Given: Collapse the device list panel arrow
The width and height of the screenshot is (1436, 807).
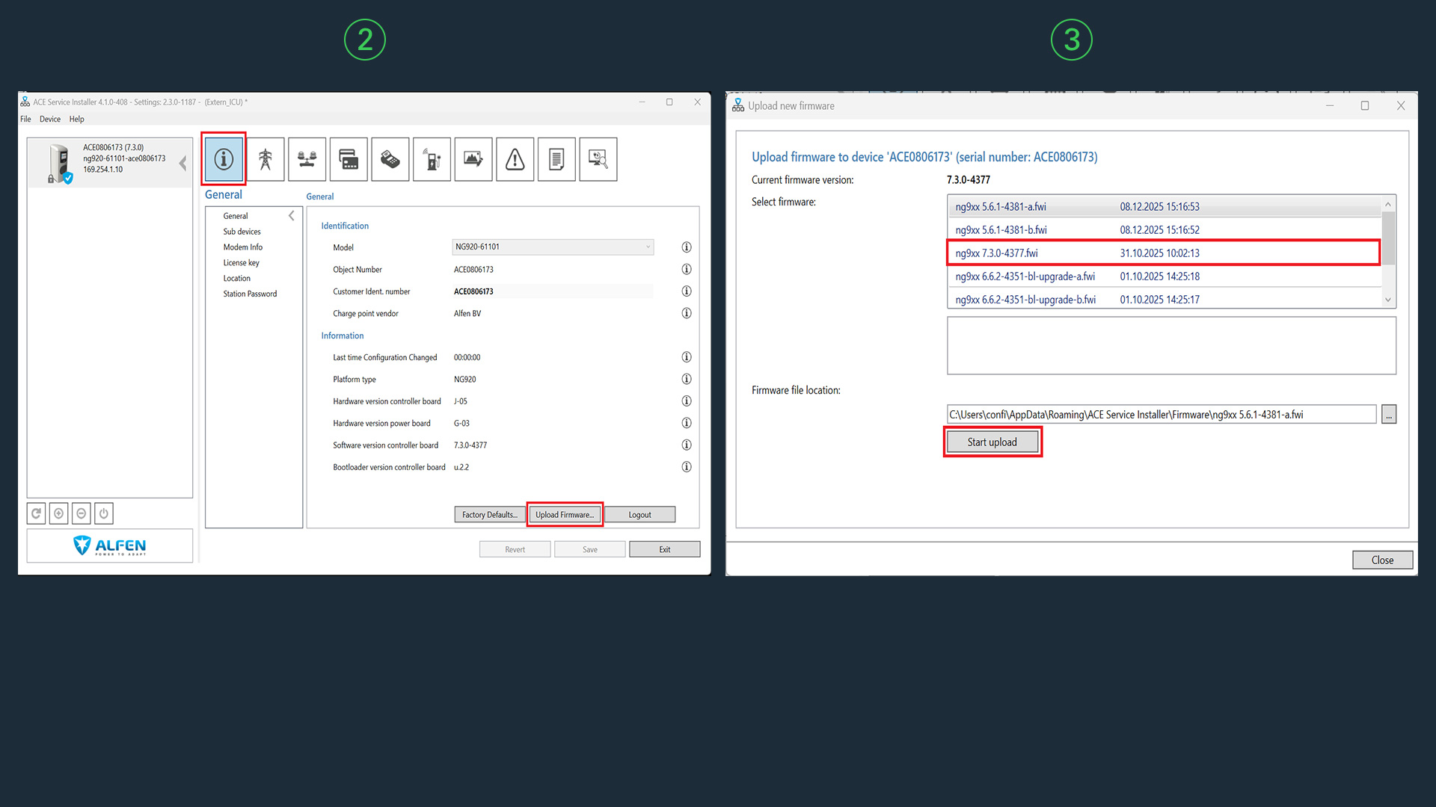Looking at the screenshot, I should point(182,163).
